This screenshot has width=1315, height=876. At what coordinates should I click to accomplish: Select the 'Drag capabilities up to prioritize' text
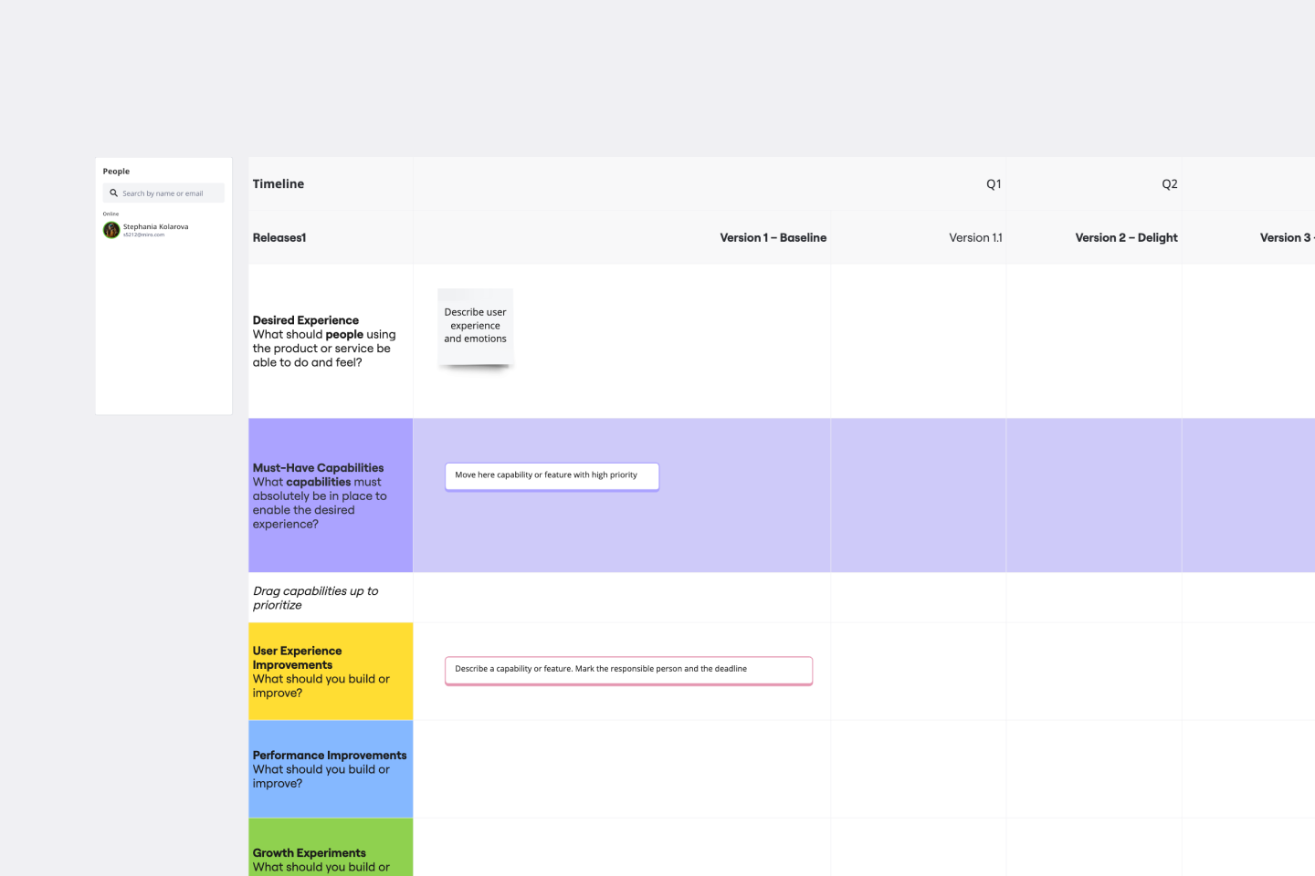click(x=315, y=598)
